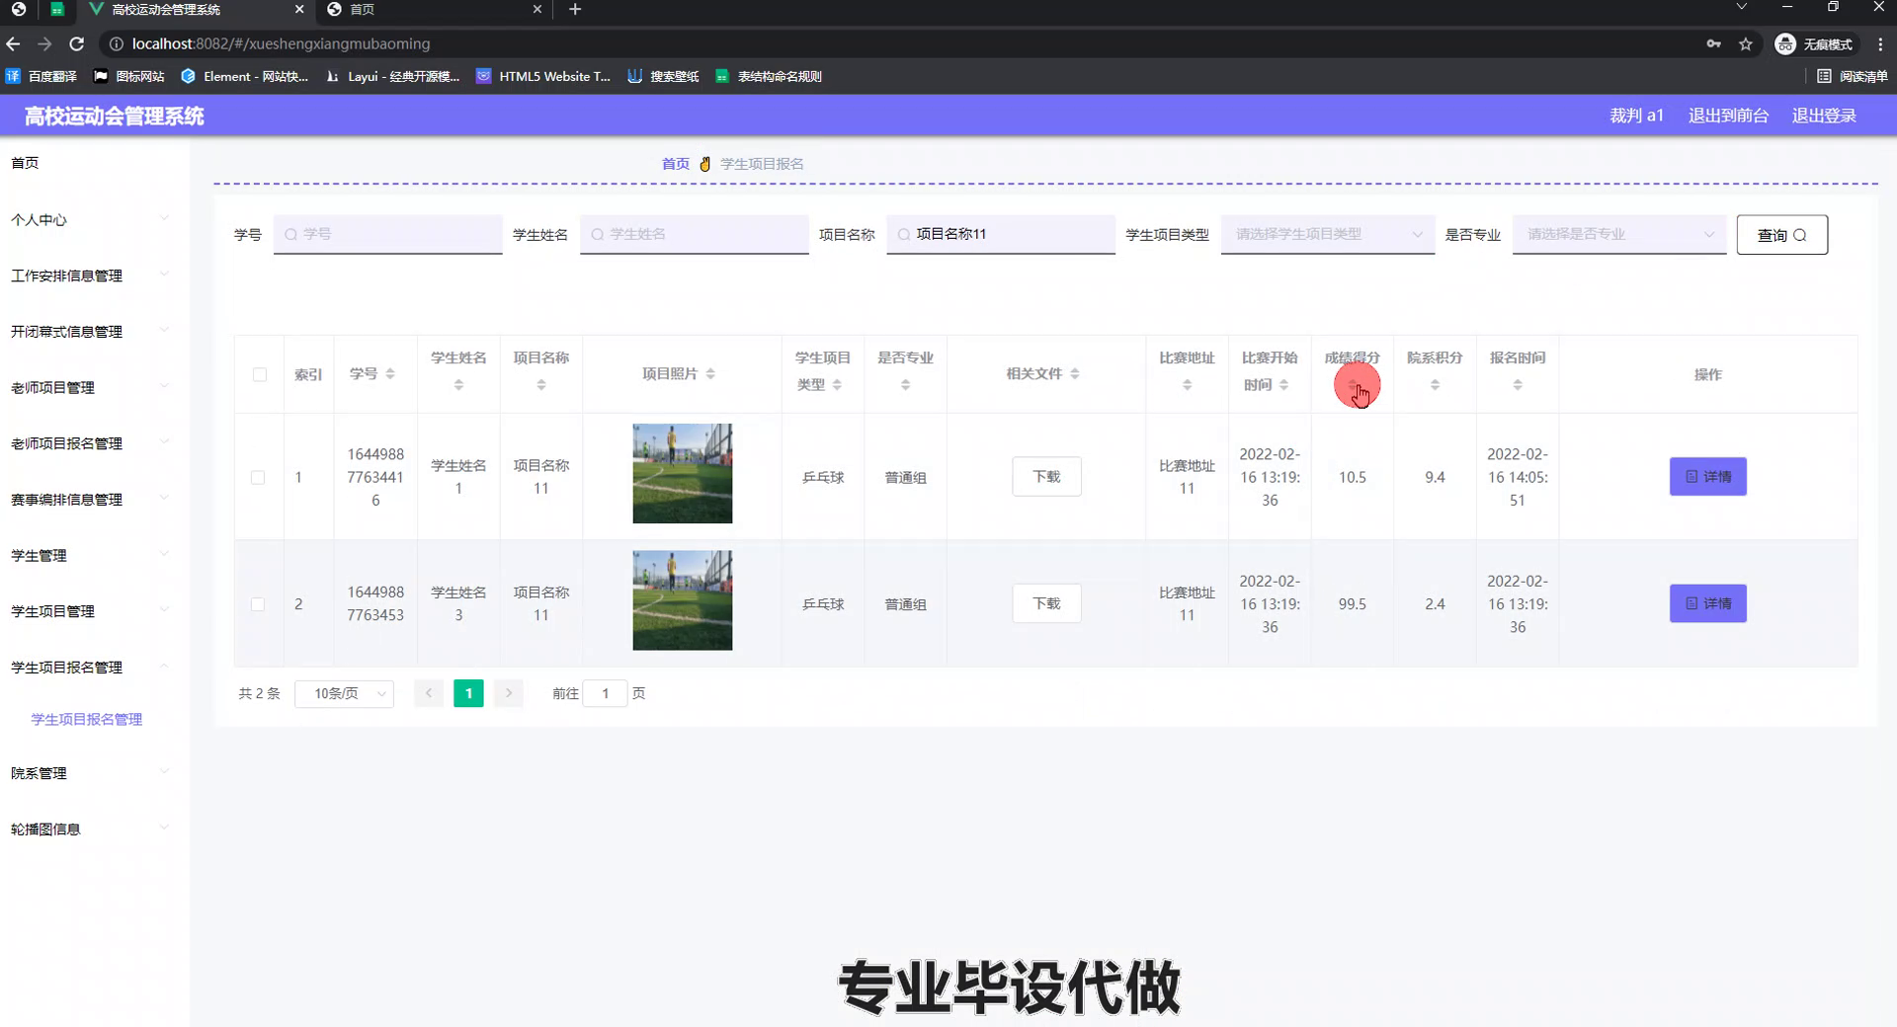This screenshot has width=1897, height=1027.
Task: Sort table by 项目照片 column
Action: pyautogui.click(x=710, y=373)
